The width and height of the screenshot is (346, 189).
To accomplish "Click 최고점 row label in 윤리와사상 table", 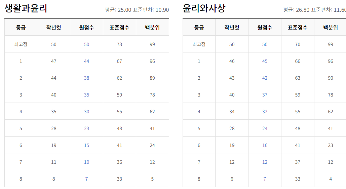I will click(199, 44).
